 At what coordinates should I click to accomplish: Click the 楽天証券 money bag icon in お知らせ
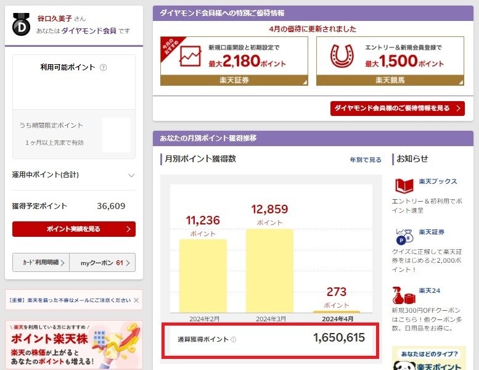click(404, 236)
